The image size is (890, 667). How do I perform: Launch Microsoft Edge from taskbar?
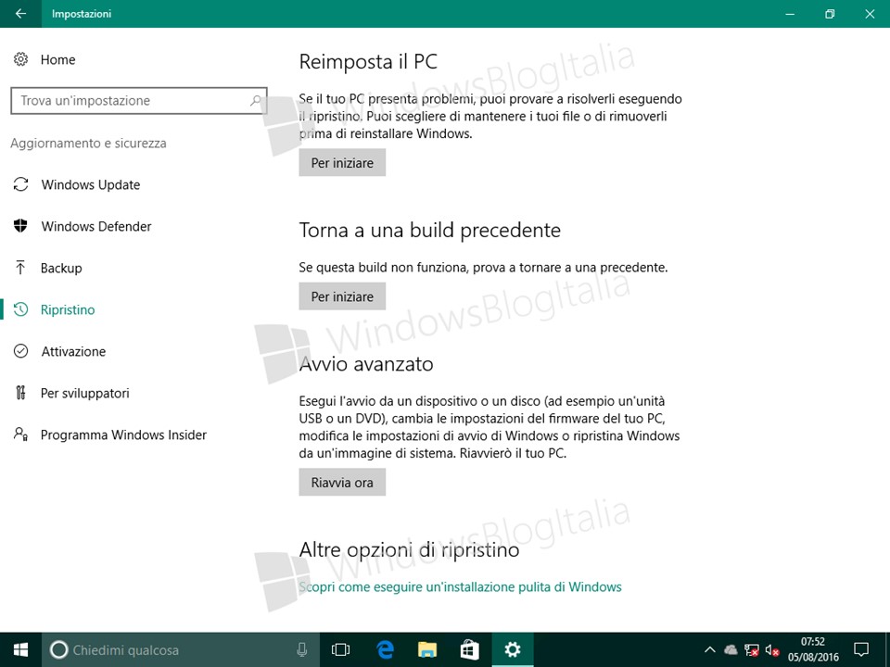(x=386, y=650)
